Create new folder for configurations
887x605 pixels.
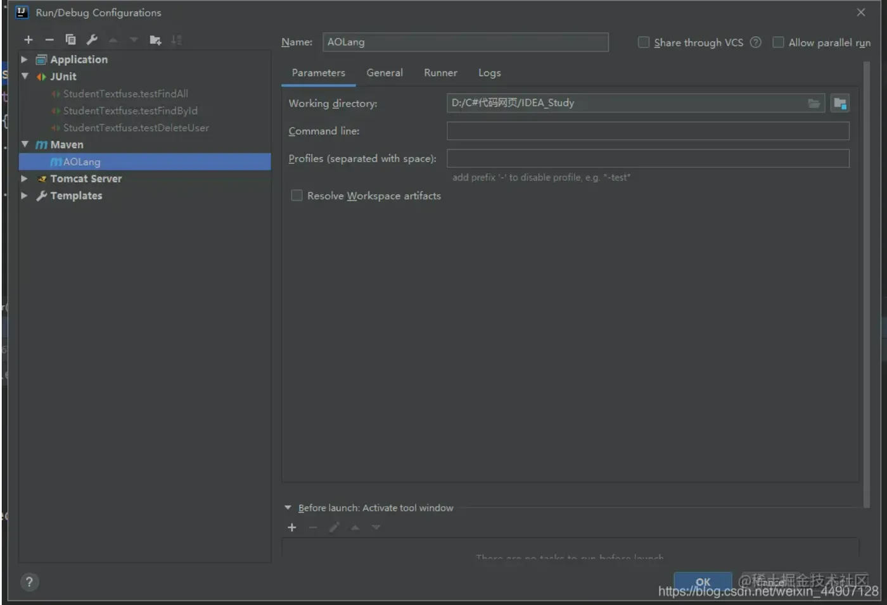(x=155, y=40)
